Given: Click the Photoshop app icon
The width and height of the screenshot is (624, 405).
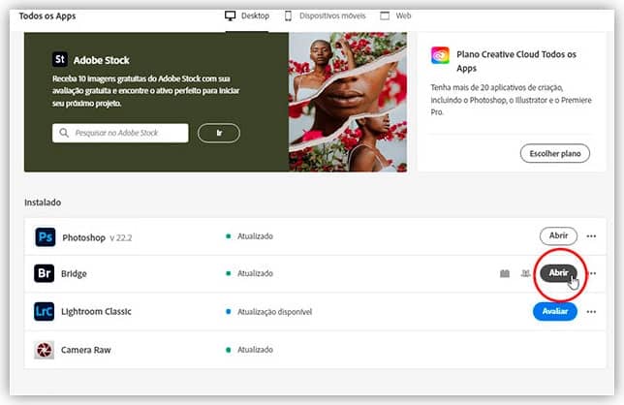Looking at the screenshot, I should (45, 236).
